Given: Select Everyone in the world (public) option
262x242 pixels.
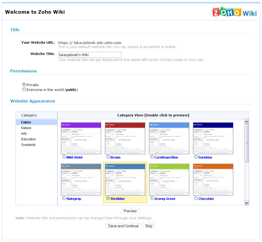Looking at the screenshot, I should coord(24,89).
